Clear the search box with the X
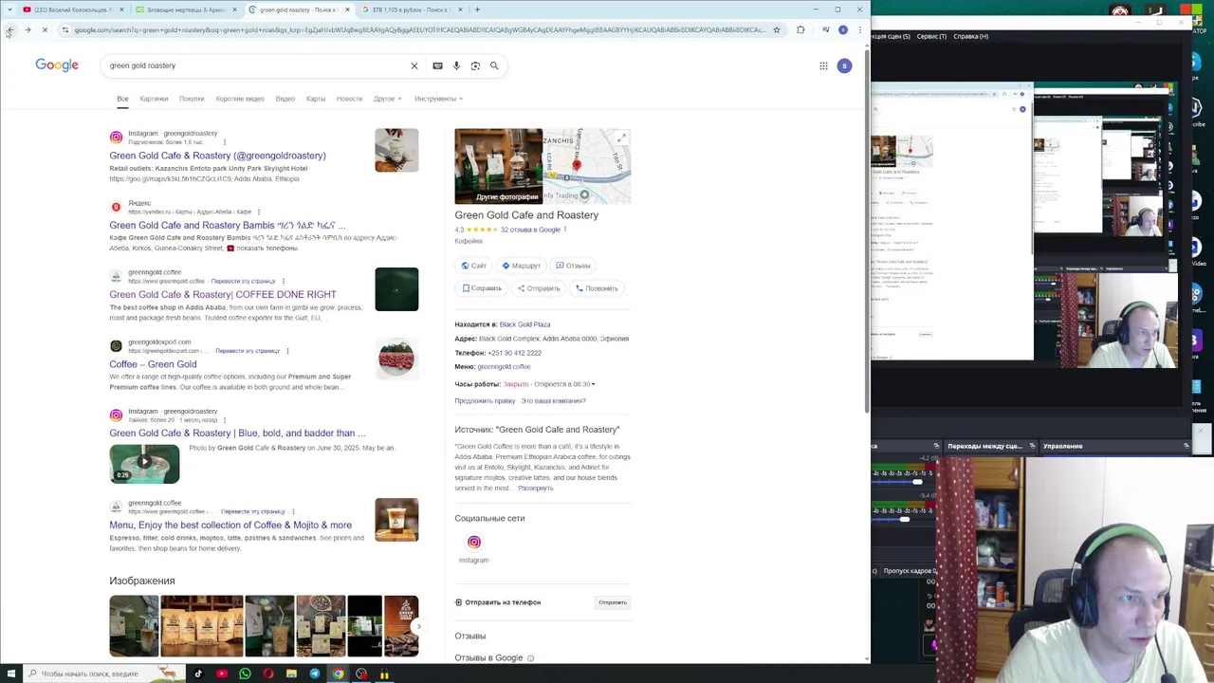 414,65
